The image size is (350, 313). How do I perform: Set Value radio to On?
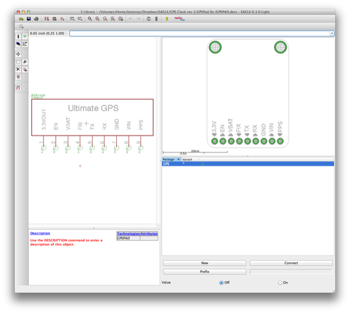(x=280, y=283)
